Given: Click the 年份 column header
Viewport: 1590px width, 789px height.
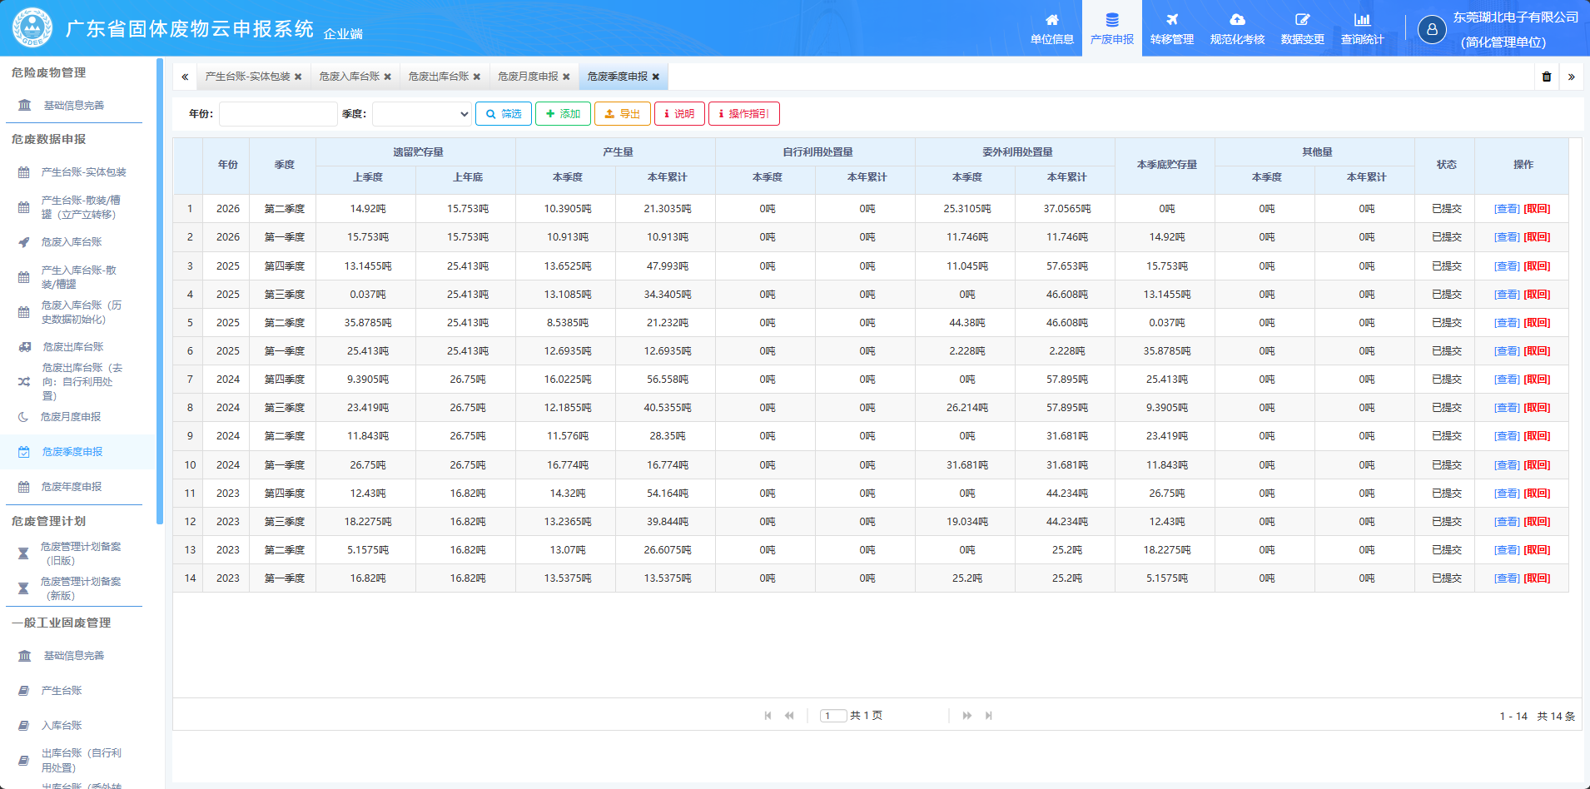Looking at the screenshot, I should pyautogui.click(x=228, y=165).
